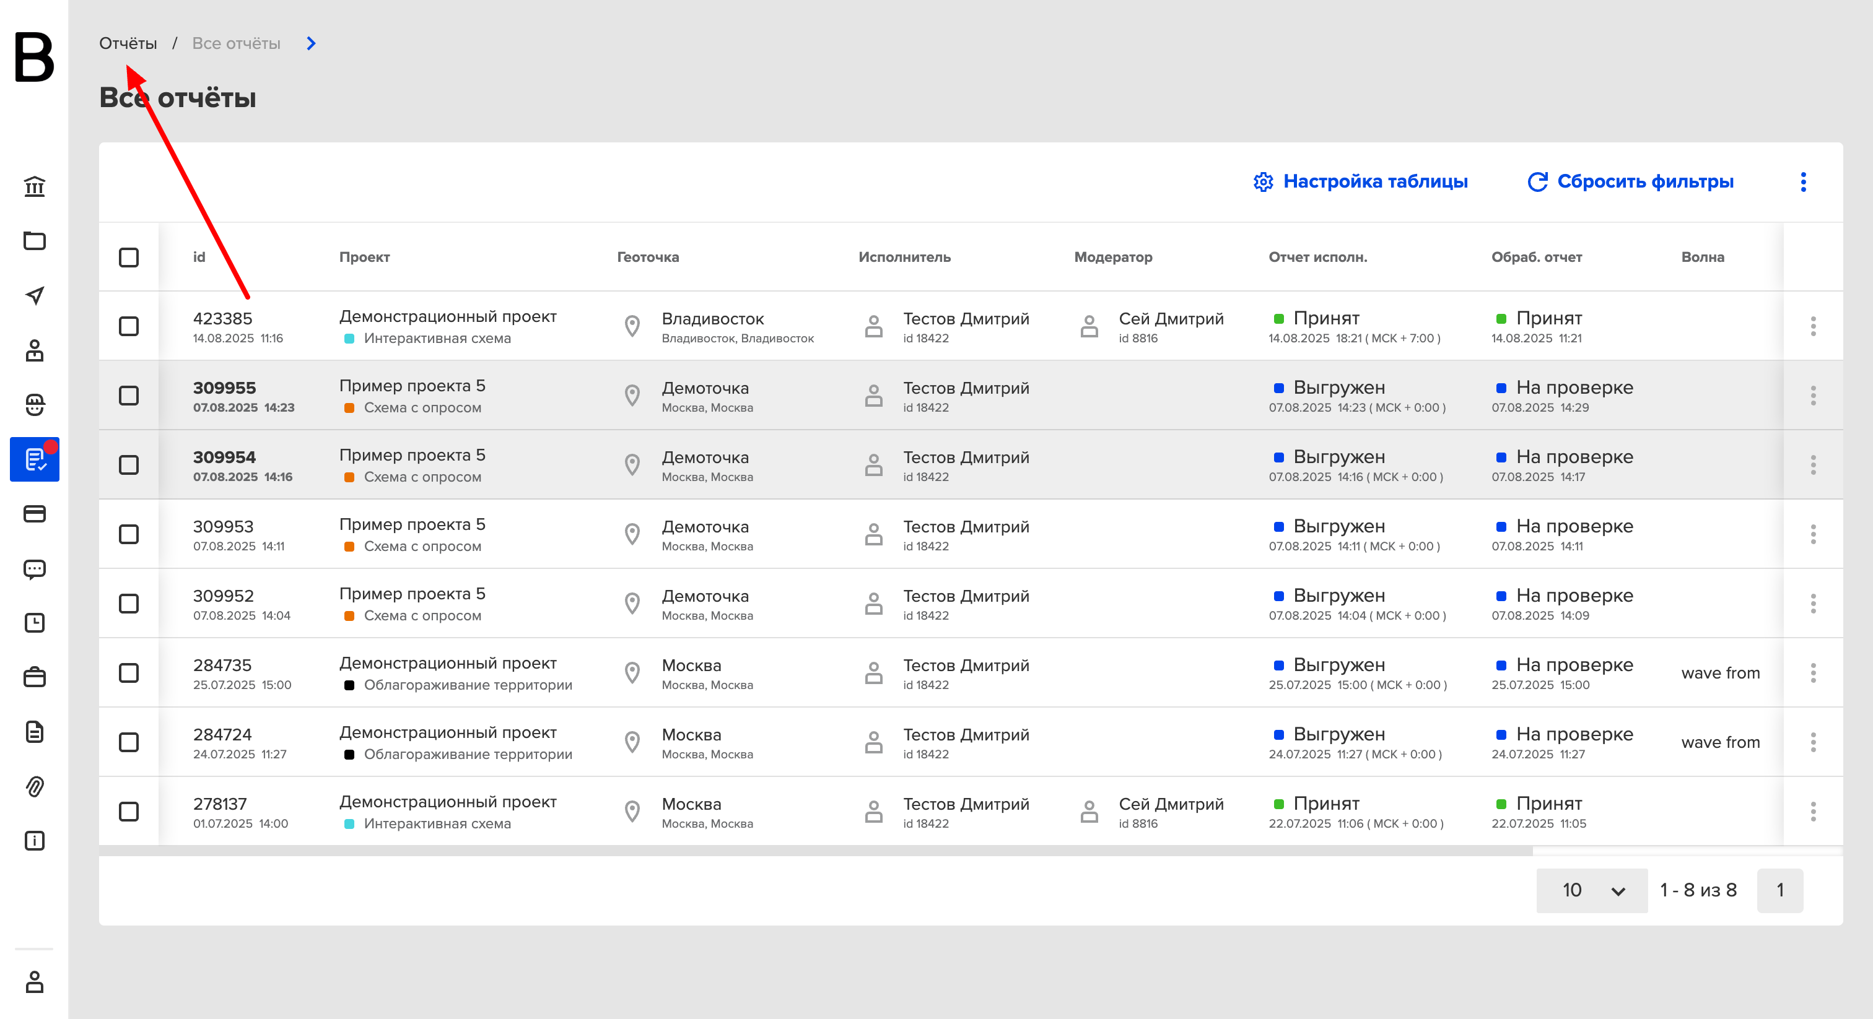The image size is (1873, 1019).
Task: Open the document page sidebar icon
Action: point(34,732)
